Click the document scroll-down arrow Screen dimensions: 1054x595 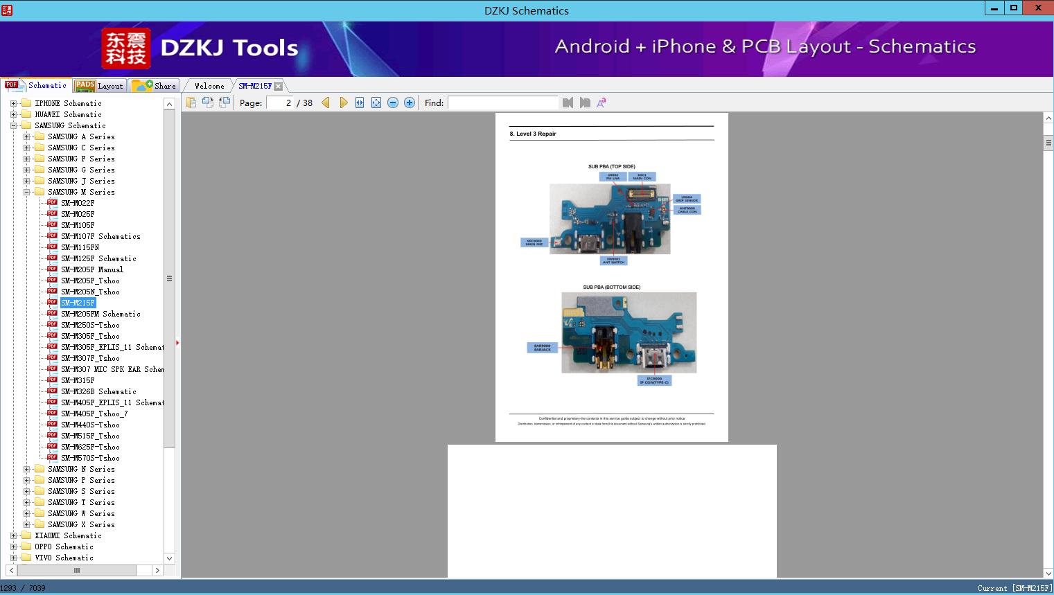pos(1048,572)
